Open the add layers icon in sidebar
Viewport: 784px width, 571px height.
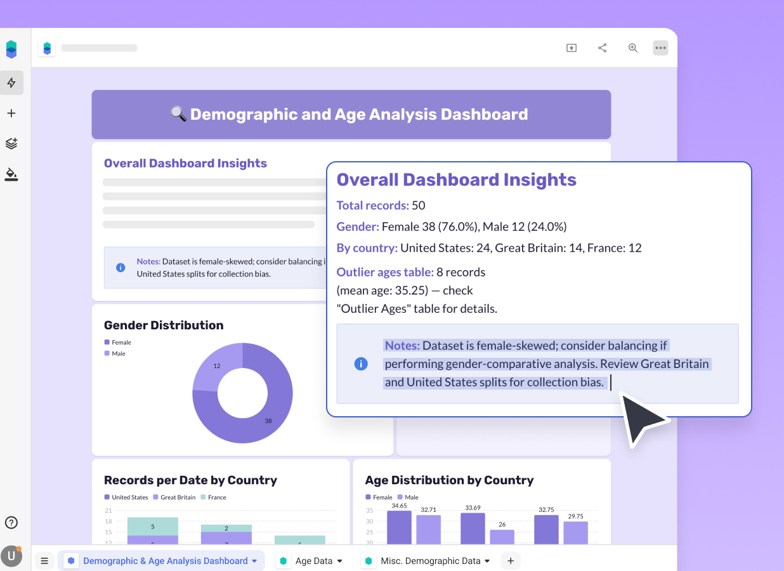11,143
